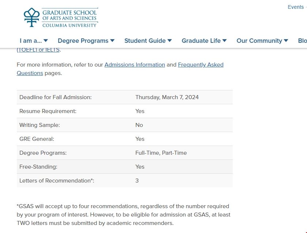Click the Graduate School of Arts and Sciences wordmark
Image resolution: width=307 pixels, height=233 pixels.
[70, 18]
